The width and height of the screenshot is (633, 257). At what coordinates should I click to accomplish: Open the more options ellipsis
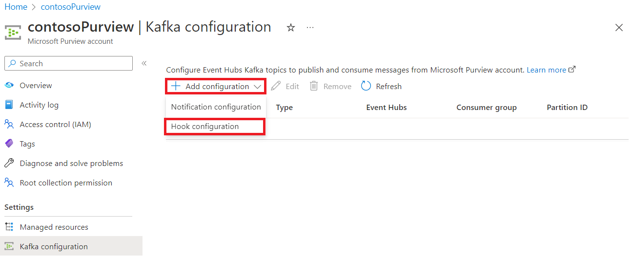(x=310, y=28)
